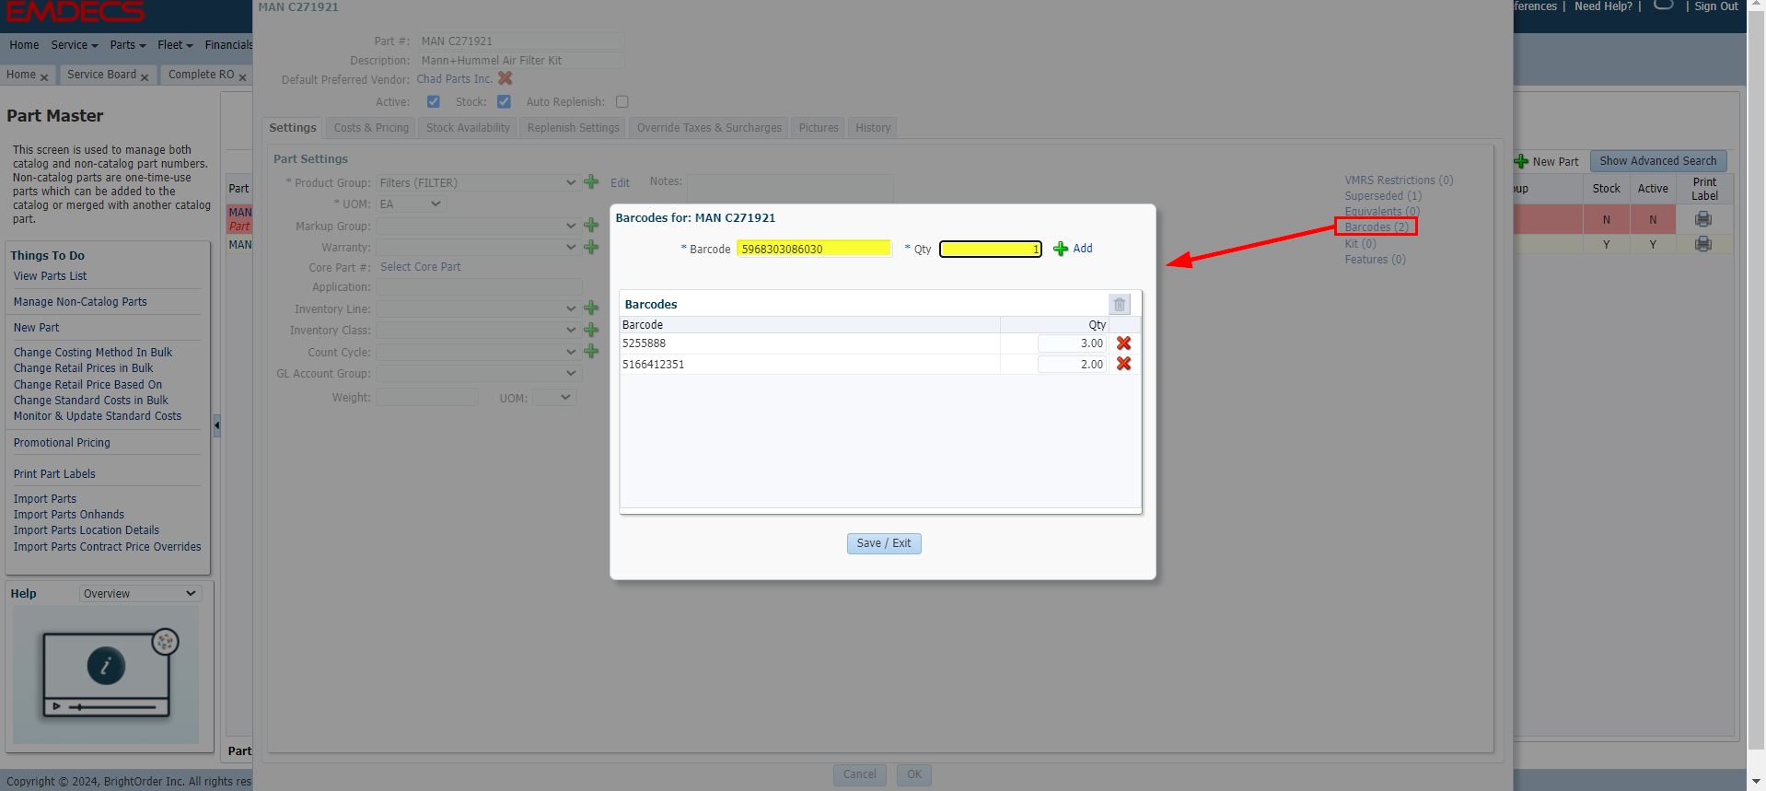1766x791 pixels.
Task: Switch to History tab
Action: coord(873,128)
